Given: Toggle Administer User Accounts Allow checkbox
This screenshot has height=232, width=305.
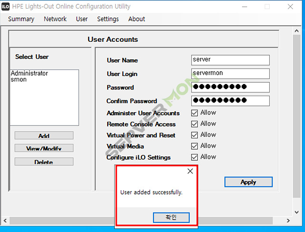Looking at the screenshot, I should pos(194,113).
